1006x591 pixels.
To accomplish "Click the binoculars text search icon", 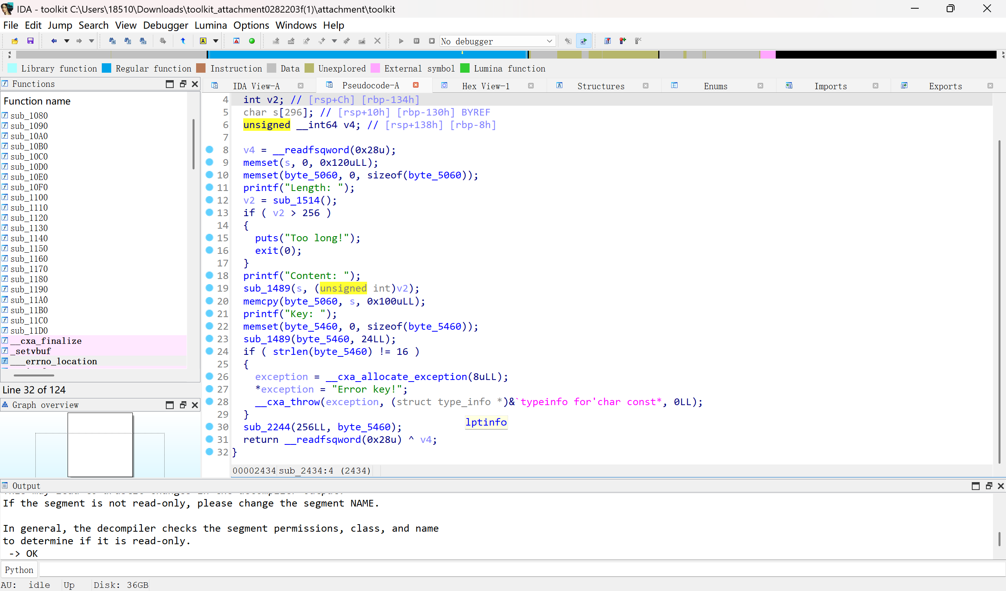I will point(128,41).
